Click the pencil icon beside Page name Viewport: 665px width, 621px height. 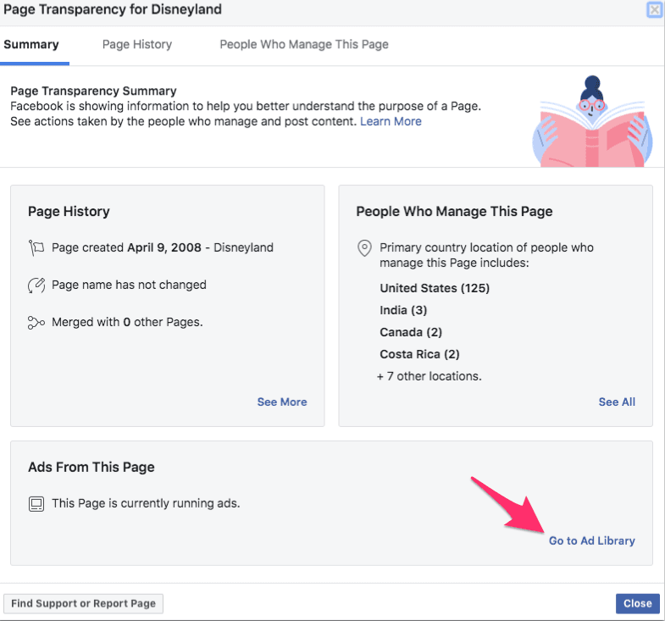(x=36, y=286)
